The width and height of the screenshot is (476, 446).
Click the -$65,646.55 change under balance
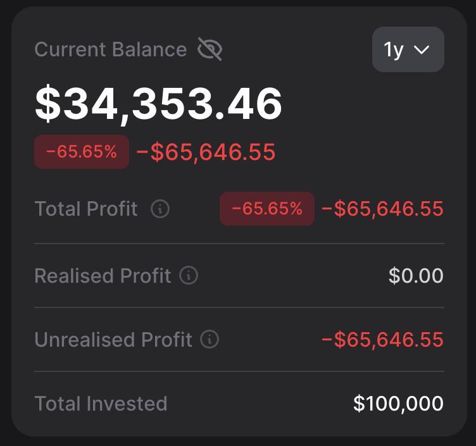point(206,152)
